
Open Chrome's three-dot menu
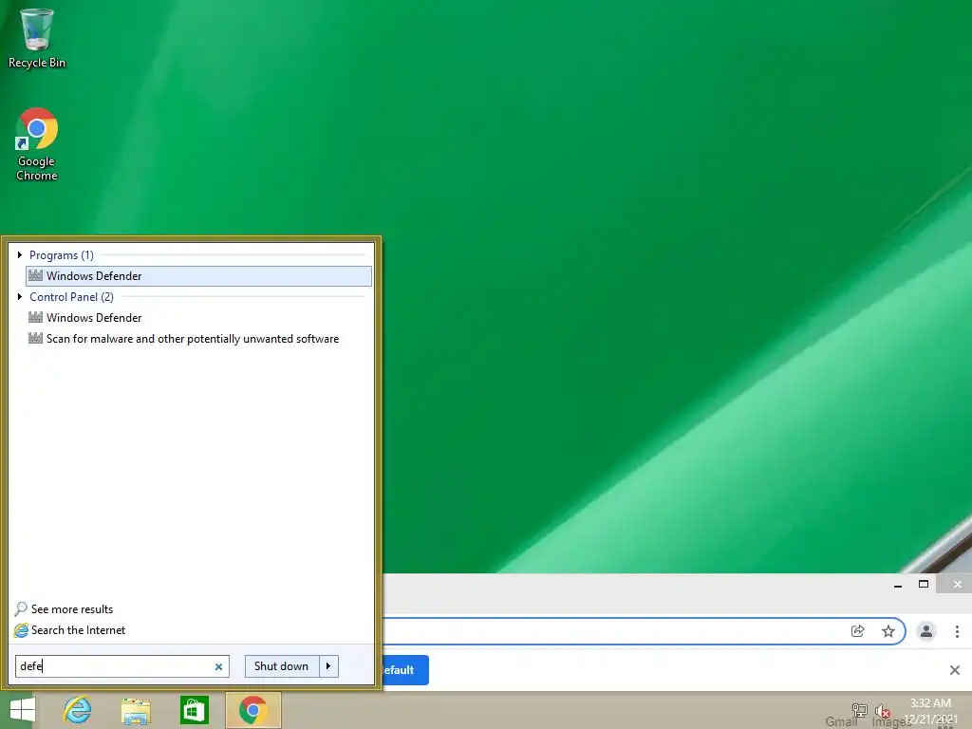click(957, 631)
